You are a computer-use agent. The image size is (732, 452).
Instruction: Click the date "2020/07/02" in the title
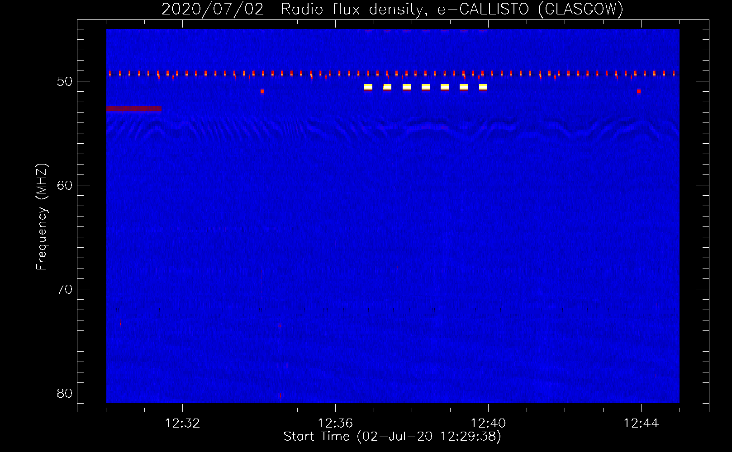point(212,9)
